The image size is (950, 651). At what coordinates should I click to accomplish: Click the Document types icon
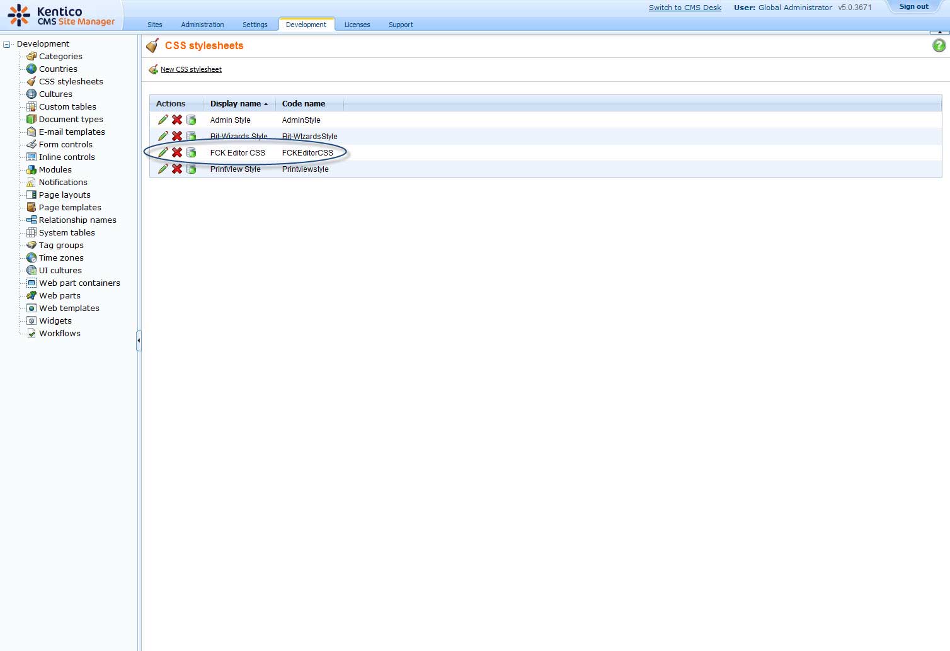point(31,119)
